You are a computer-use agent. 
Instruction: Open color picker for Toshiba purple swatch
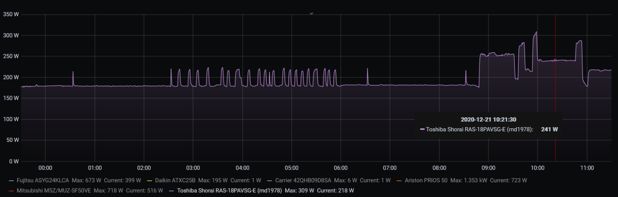click(171, 191)
